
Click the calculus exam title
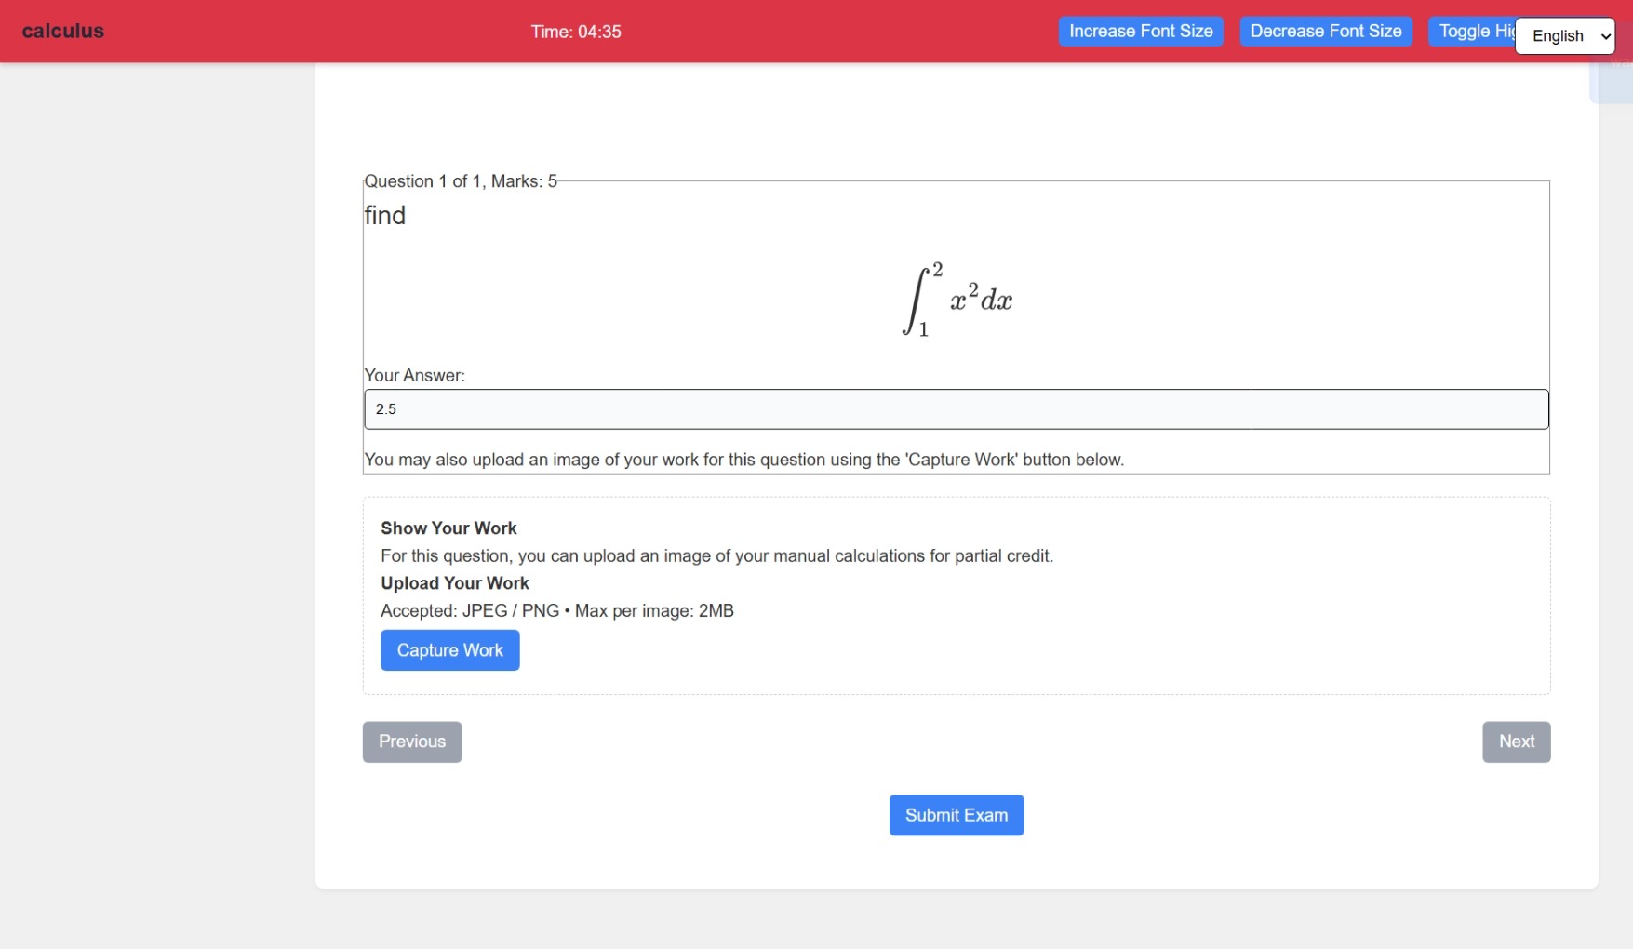(x=61, y=31)
